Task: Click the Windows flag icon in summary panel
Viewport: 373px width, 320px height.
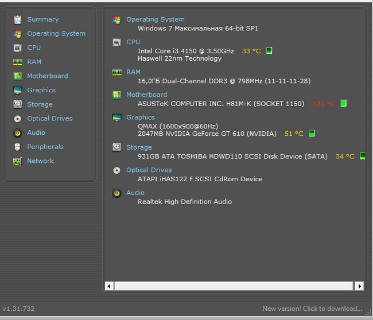Action: point(116,19)
